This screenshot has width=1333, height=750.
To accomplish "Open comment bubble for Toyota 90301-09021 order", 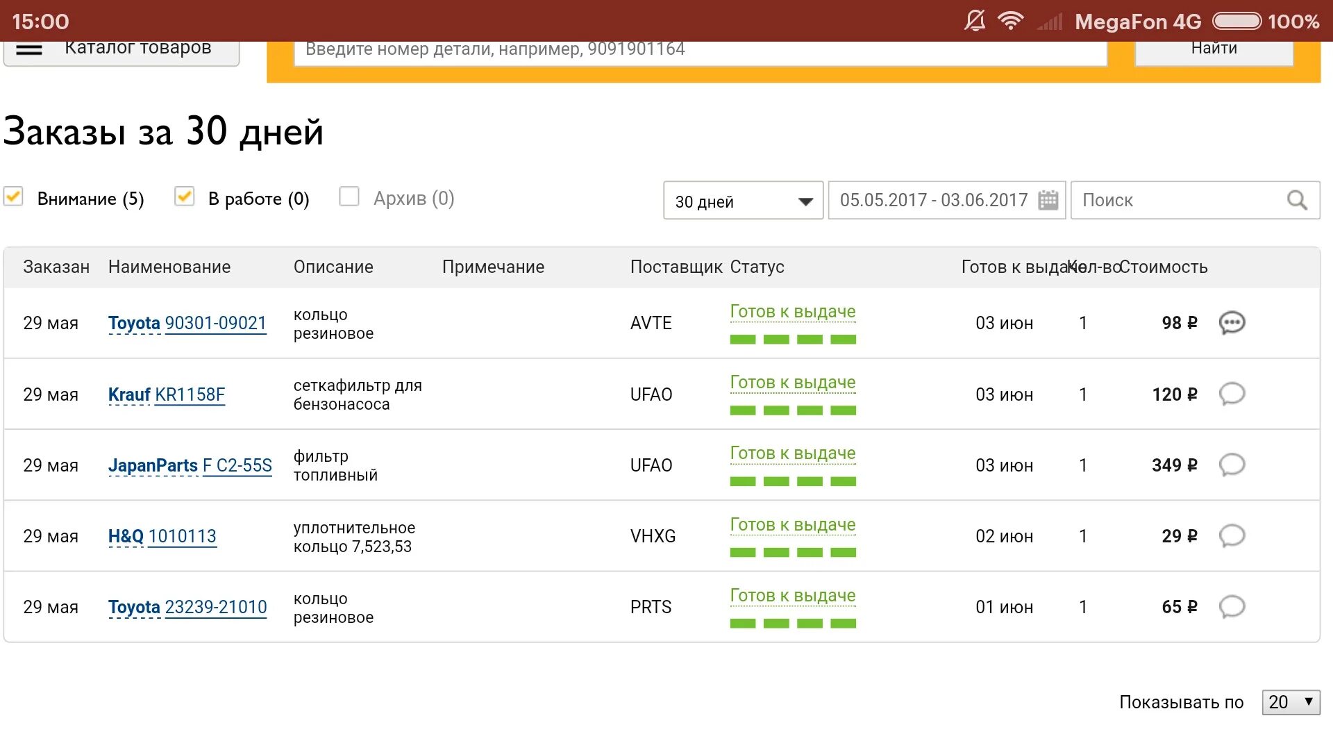I will [1232, 323].
